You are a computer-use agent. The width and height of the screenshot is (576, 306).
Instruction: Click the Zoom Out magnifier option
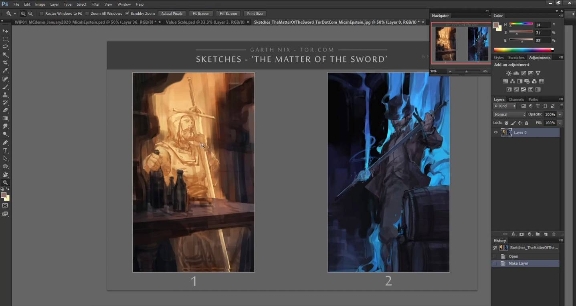click(30, 14)
